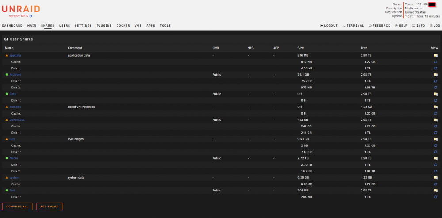Recompute appdata Cache row size

tap(436, 62)
